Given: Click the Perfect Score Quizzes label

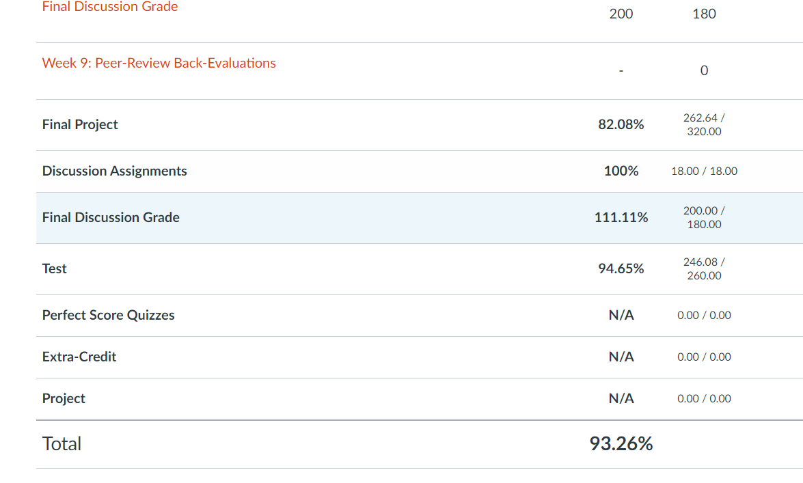Looking at the screenshot, I should 108,315.
